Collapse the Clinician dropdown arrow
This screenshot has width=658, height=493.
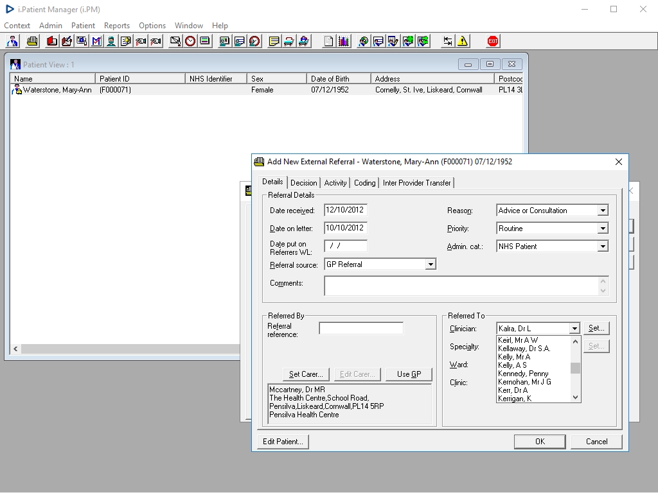(x=574, y=329)
